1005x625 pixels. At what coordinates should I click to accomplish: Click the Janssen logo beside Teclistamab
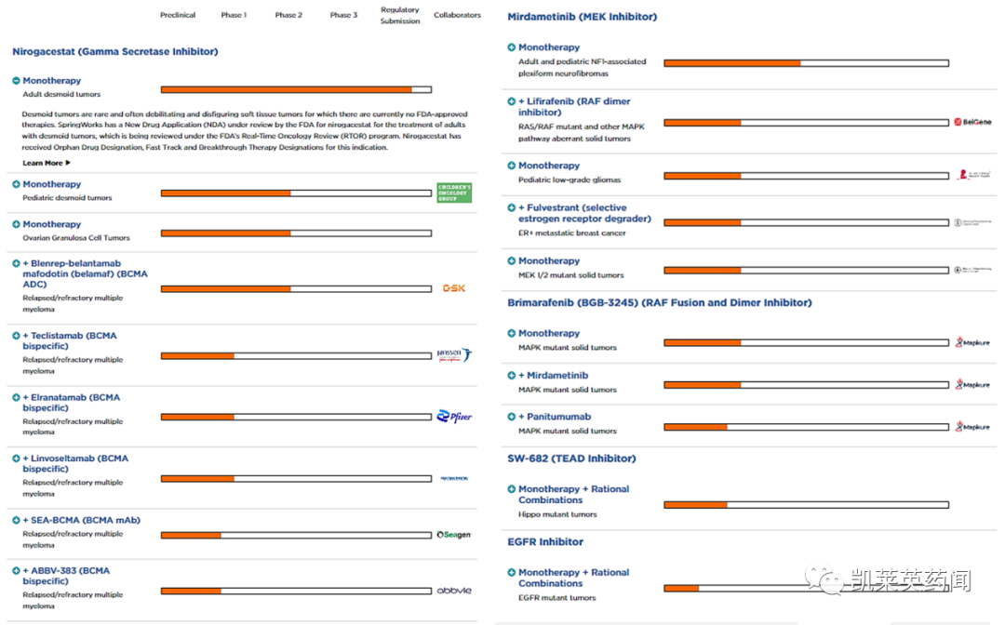(454, 355)
